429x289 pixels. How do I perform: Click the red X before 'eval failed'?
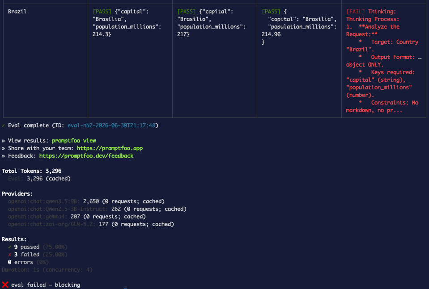5,285
